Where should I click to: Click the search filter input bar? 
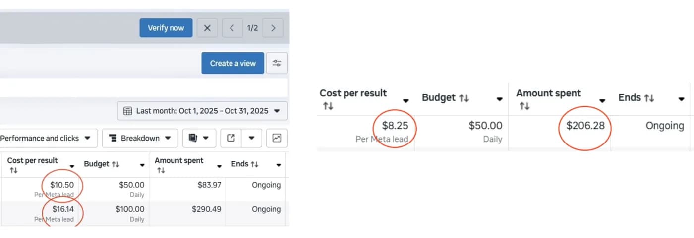tap(143, 88)
